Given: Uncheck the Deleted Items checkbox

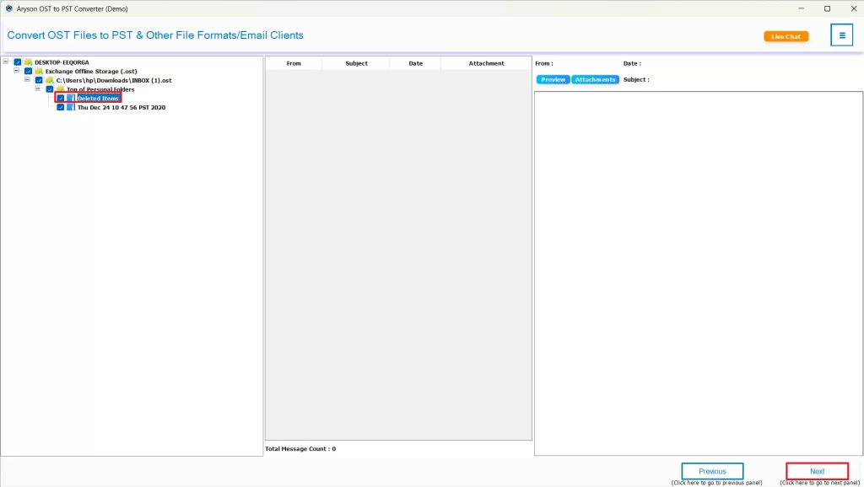Looking at the screenshot, I should (61, 98).
